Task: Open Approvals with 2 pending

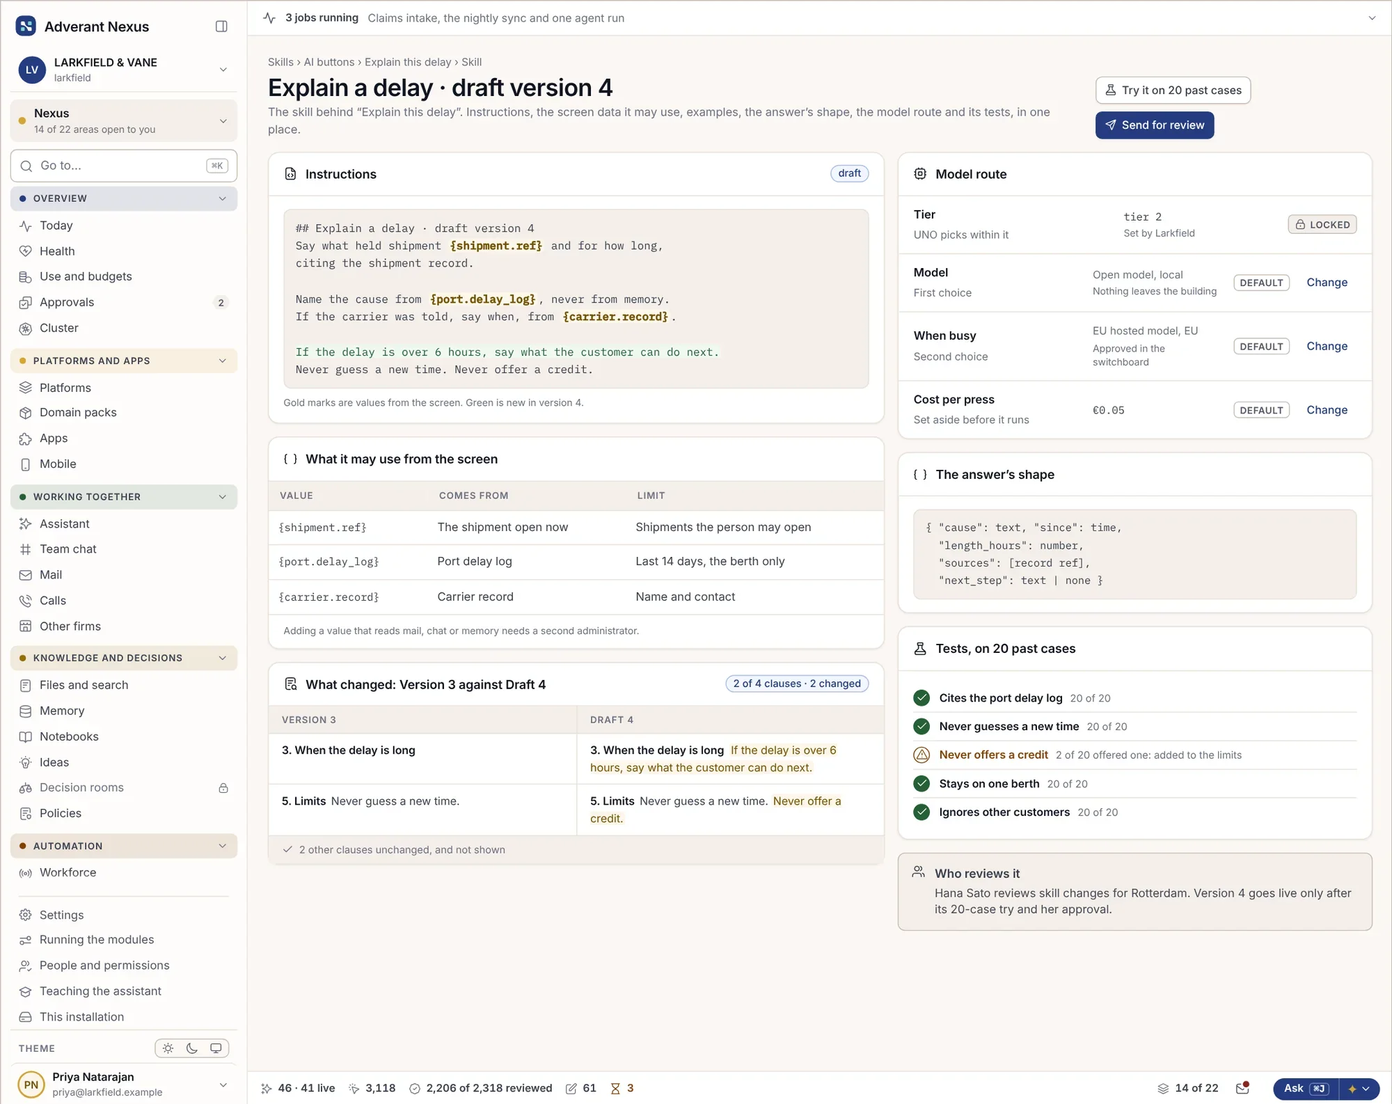Action: (x=124, y=302)
